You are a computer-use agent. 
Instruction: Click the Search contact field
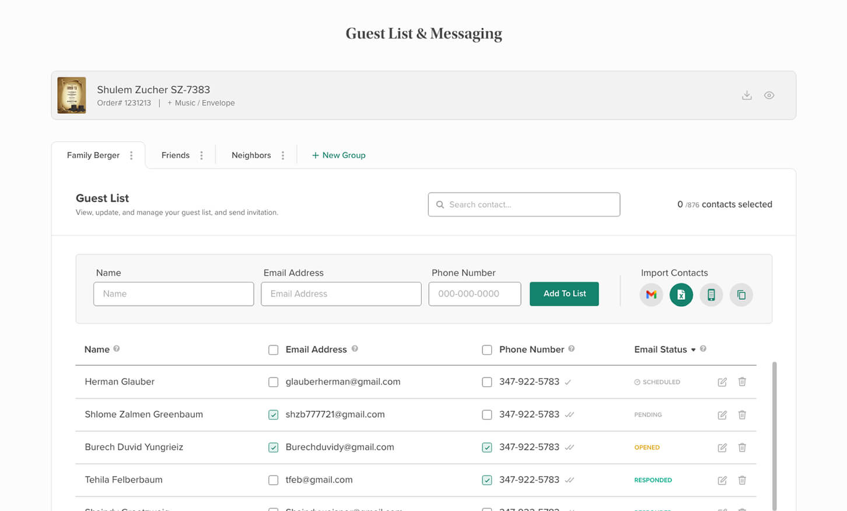pos(524,205)
